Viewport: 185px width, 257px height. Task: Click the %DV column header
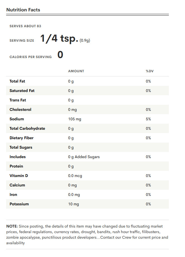coord(150,71)
